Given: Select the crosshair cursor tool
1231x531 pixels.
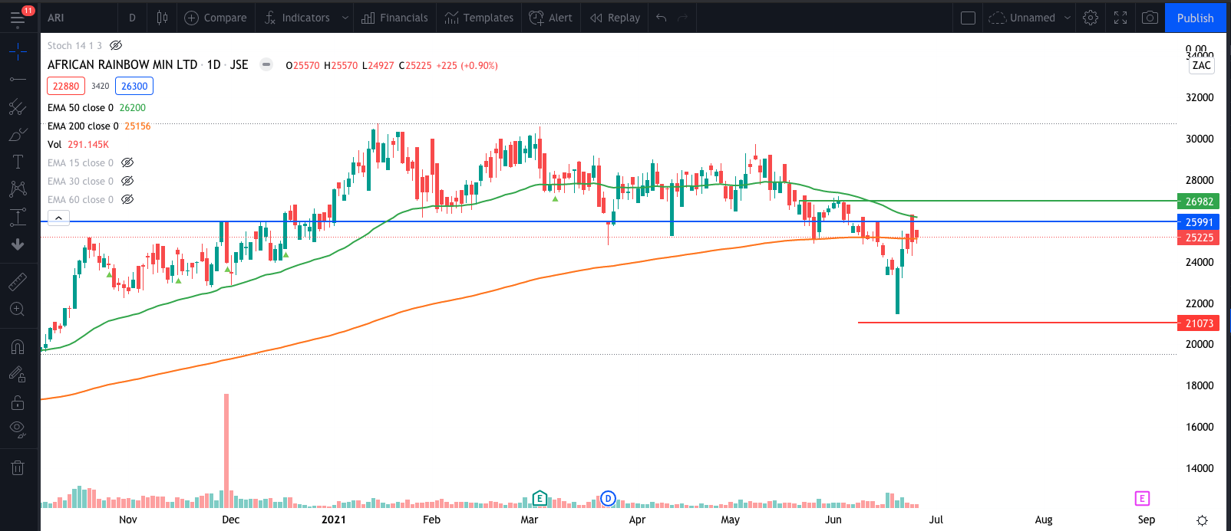Looking at the screenshot, I should [x=18, y=51].
